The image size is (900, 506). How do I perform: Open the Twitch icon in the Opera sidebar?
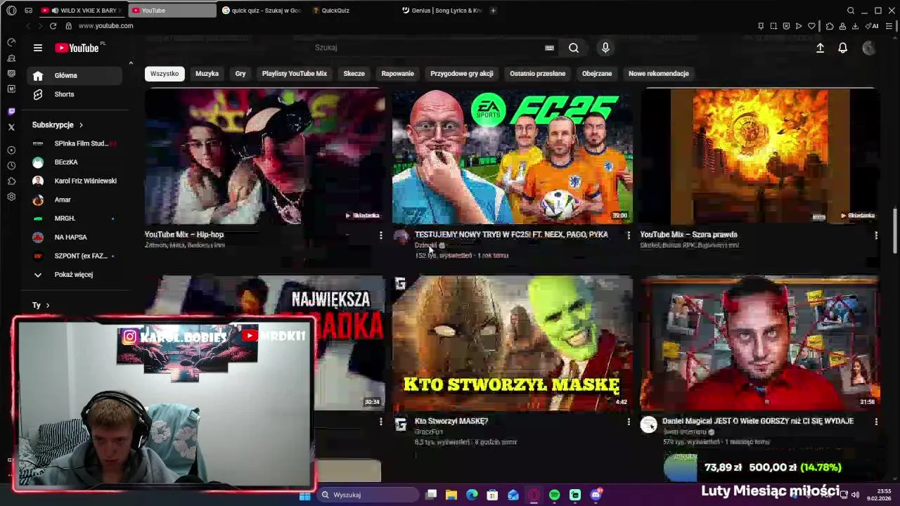point(11,111)
